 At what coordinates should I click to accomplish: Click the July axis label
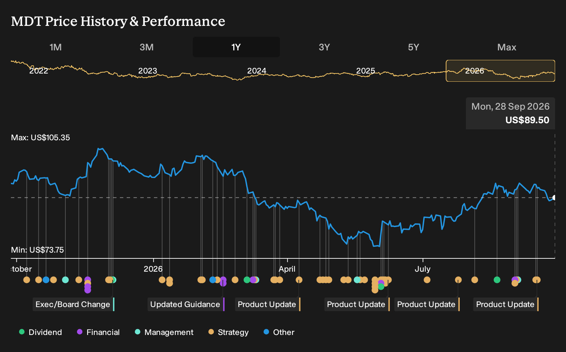(423, 269)
